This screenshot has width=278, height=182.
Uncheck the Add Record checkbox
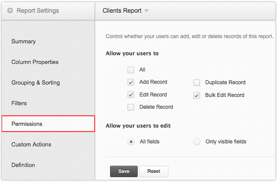(x=131, y=82)
